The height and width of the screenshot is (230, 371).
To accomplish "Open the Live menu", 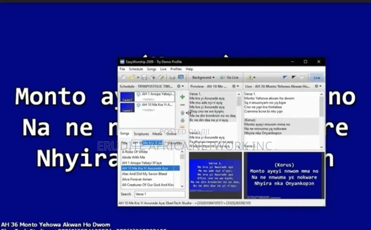I will click(163, 69).
